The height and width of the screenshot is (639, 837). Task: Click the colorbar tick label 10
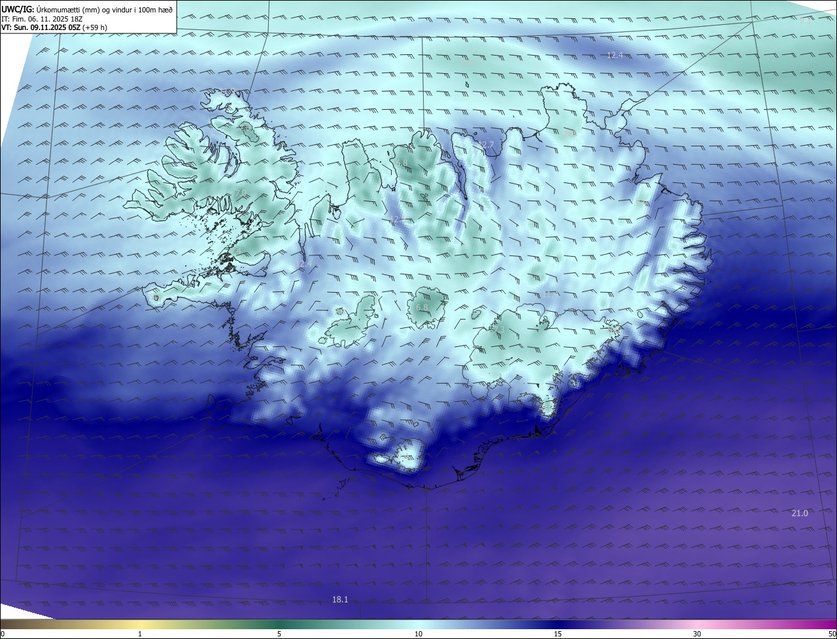tap(418, 634)
